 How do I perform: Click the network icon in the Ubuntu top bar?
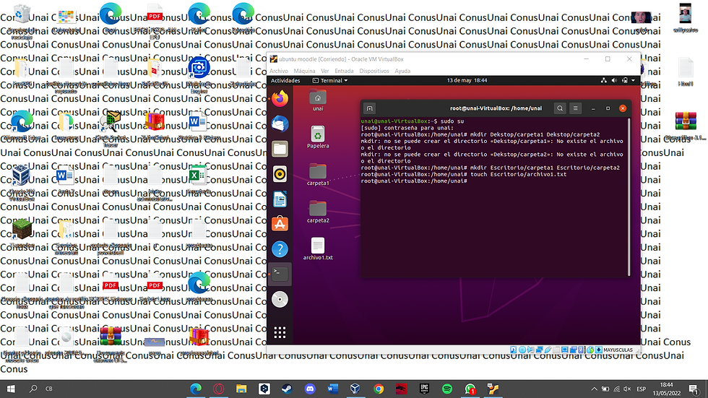coord(604,80)
